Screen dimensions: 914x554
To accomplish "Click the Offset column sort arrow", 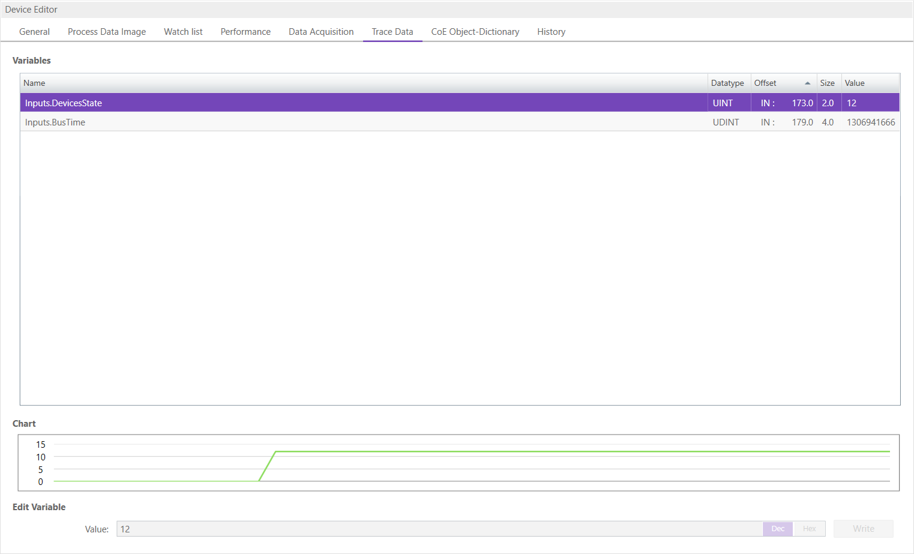I will tap(807, 83).
